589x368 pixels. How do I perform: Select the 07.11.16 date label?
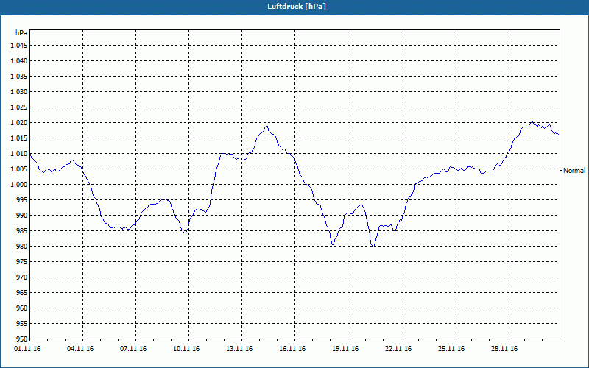(133, 349)
